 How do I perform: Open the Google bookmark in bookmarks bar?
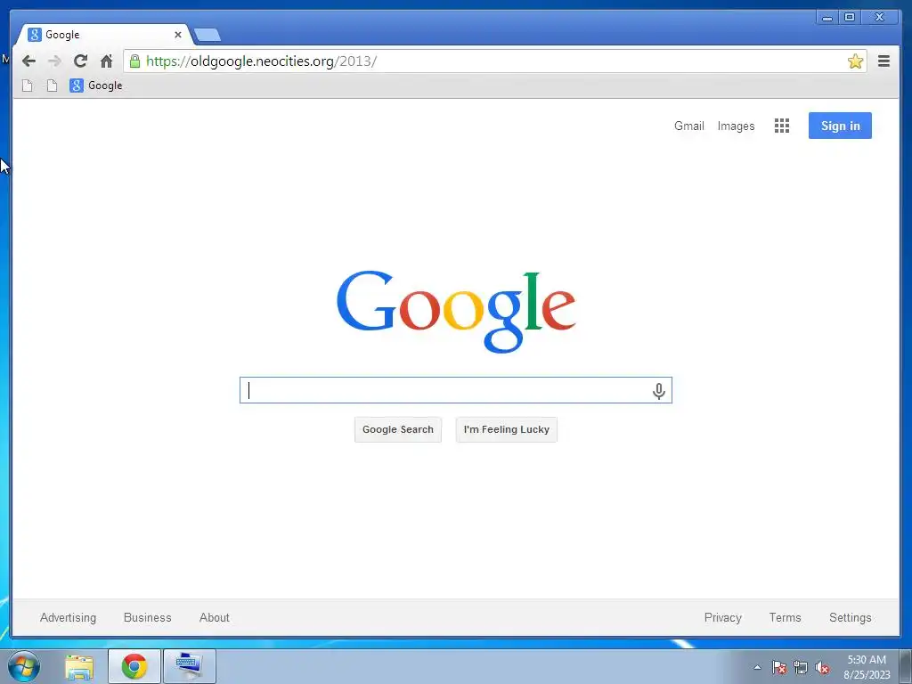96,85
